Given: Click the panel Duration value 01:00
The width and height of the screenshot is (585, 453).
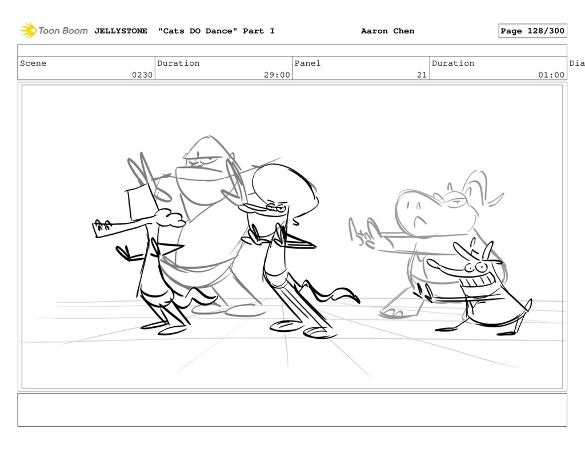Looking at the screenshot, I should coord(551,75).
